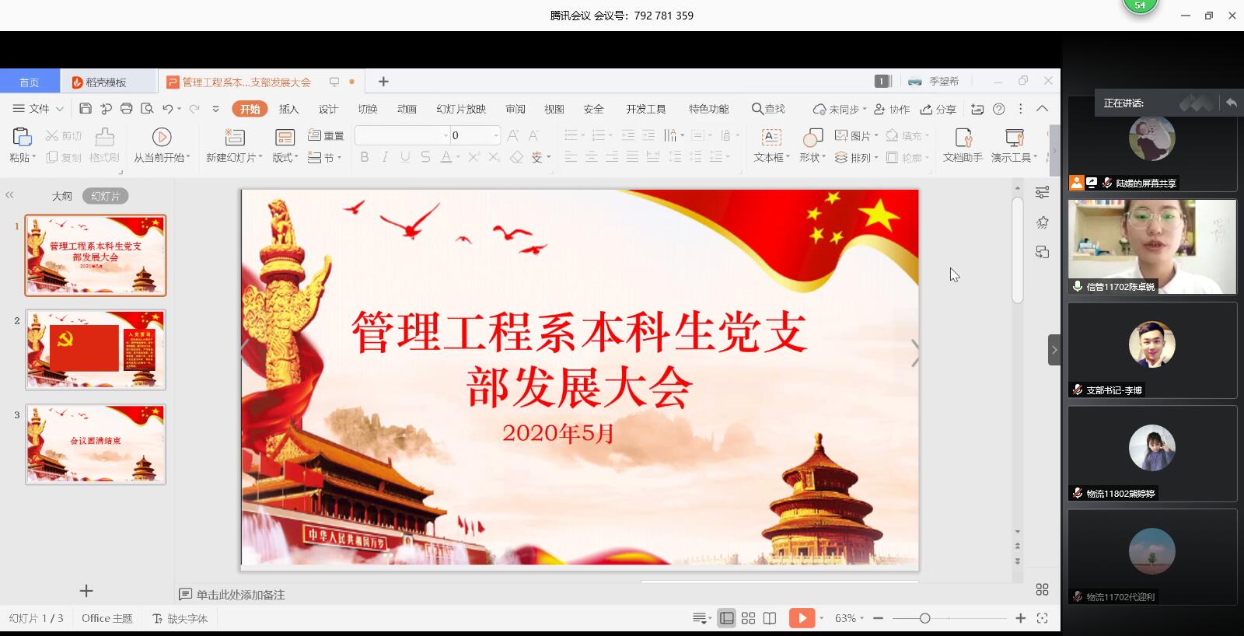Click the zoom slider handle

click(x=924, y=618)
